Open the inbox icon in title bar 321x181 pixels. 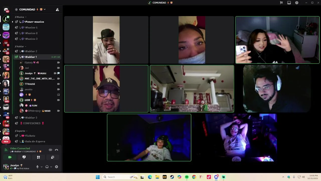(289, 3)
